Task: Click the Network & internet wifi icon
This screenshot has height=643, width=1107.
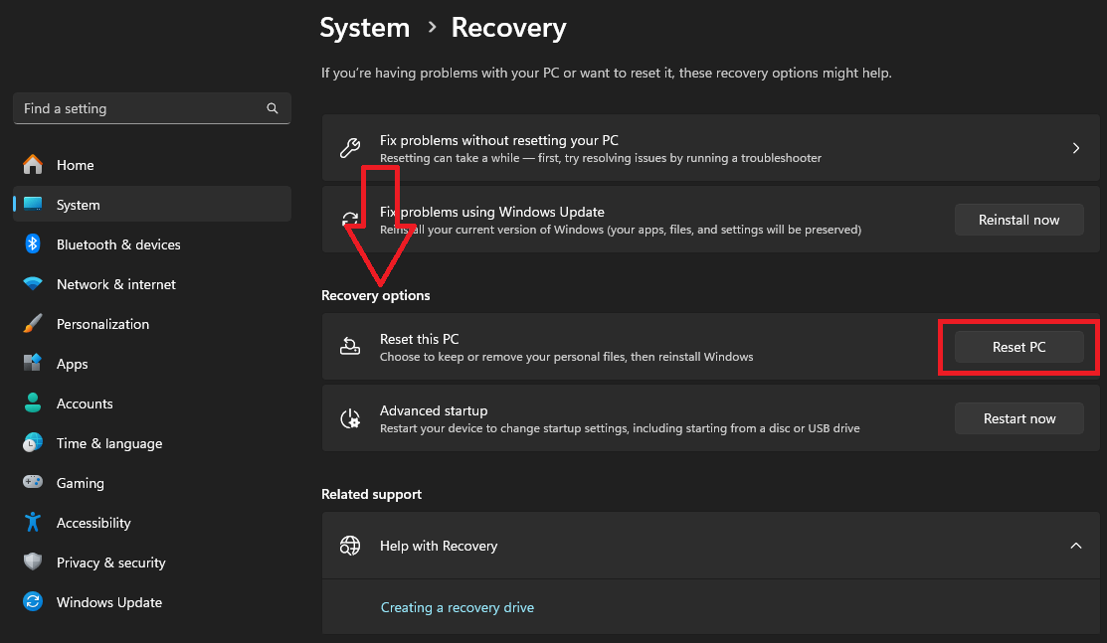Action: [33, 284]
